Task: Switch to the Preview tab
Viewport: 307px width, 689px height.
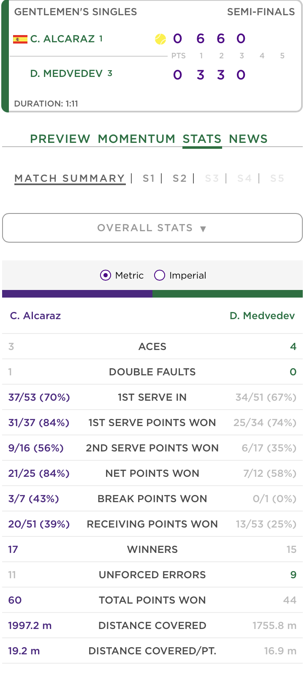Action: 60,139
